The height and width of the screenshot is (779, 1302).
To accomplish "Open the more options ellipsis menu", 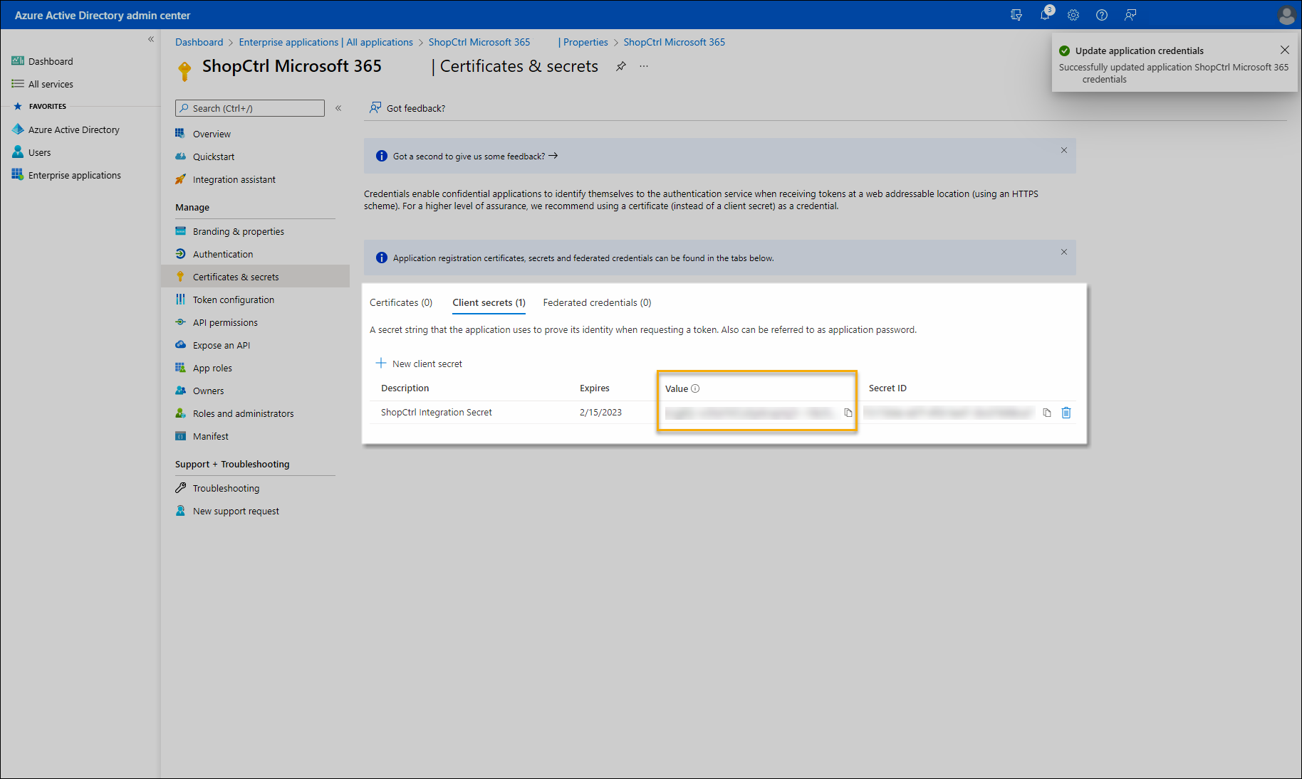I will click(x=644, y=66).
